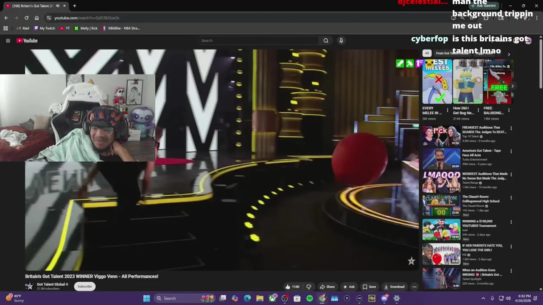Open Got Talent Global channel name
The width and height of the screenshot is (543, 305).
[51, 284]
